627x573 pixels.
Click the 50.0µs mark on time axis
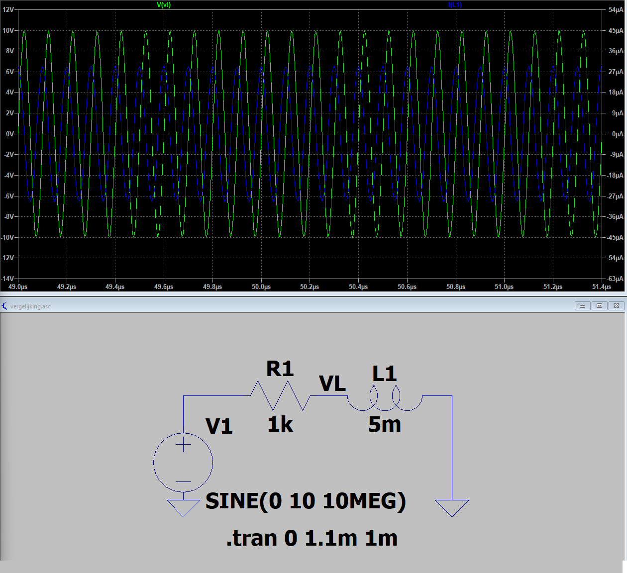click(261, 287)
